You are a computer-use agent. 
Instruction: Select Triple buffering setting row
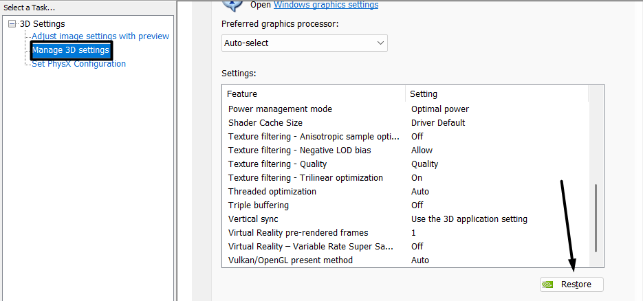(258, 205)
